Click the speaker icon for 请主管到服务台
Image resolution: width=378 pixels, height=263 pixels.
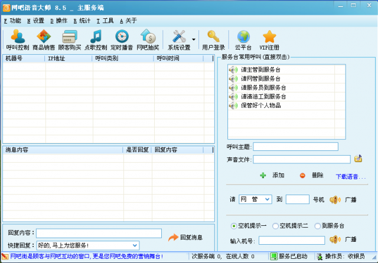click(233, 70)
